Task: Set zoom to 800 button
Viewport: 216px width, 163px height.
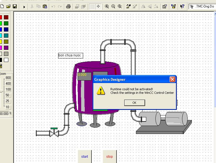Action: (x=8, y=78)
